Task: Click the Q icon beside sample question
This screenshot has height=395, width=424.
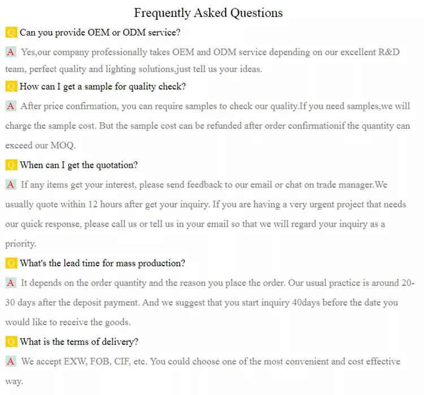Action: click(x=11, y=86)
